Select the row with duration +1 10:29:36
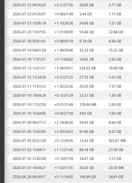Screen dimensions: 132x183 pos(69,23)
